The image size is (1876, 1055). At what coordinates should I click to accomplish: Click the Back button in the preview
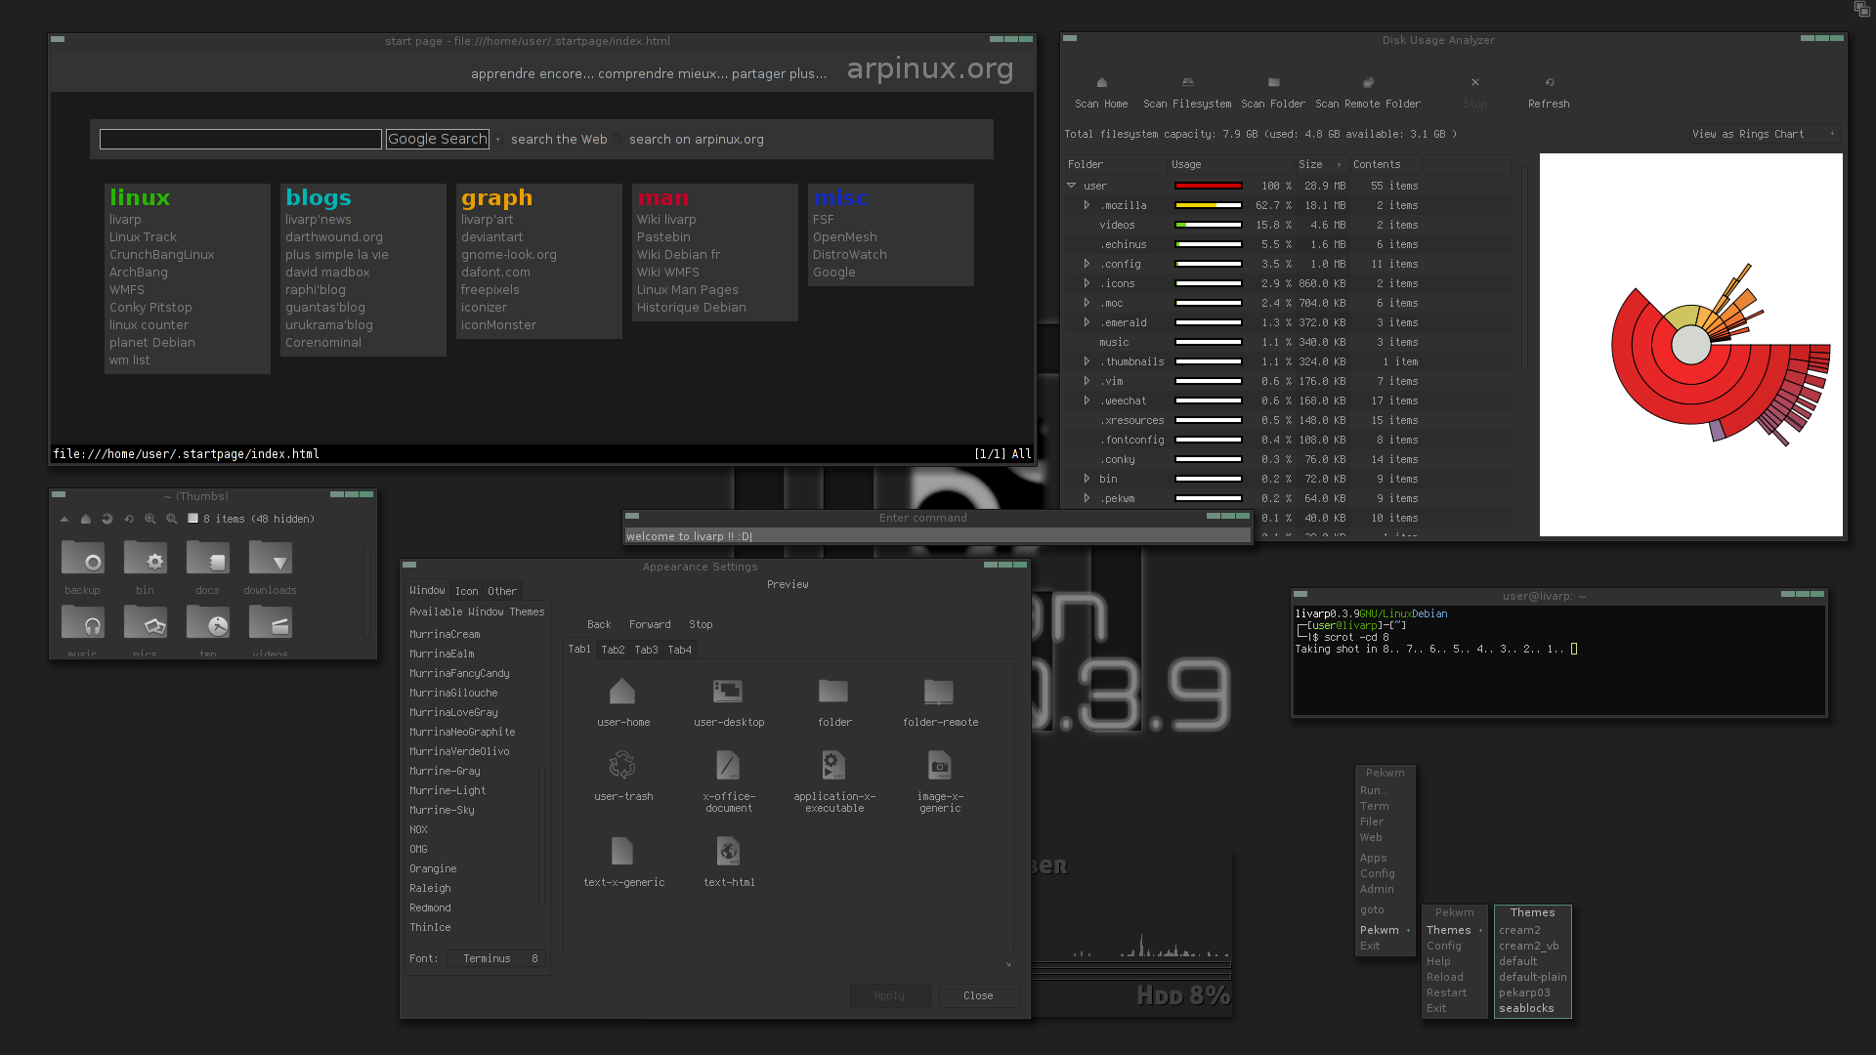(599, 624)
